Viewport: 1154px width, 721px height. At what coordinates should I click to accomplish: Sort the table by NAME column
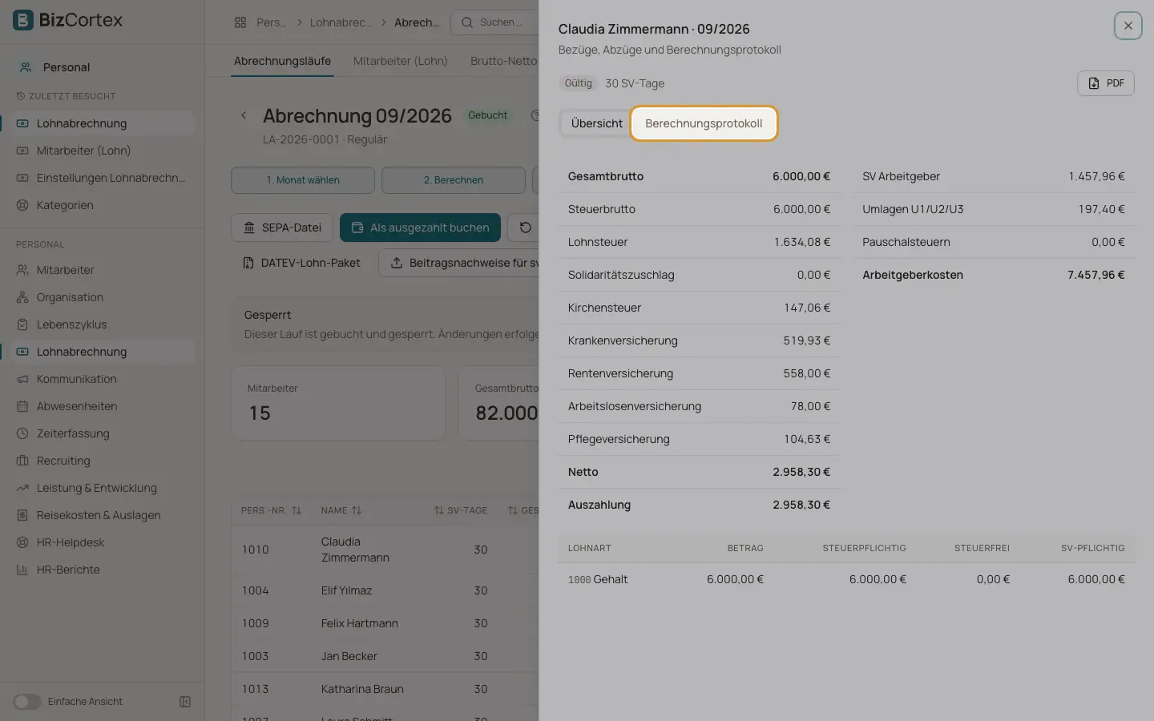(341, 510)
